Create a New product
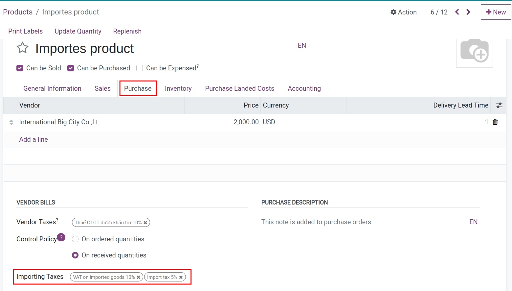Viewport: 512px width, 291px height. point(496,12)
